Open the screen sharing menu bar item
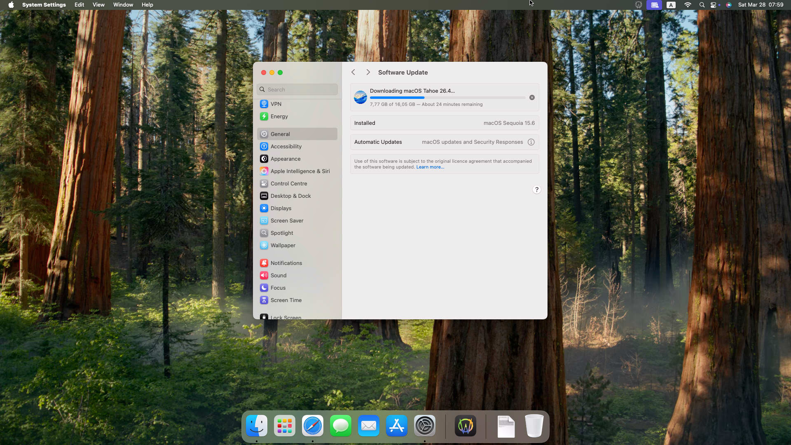791x445 pixels. point(654,5)
